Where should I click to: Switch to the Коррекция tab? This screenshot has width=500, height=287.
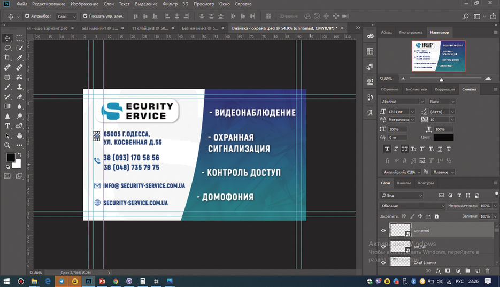coord(444,89)
